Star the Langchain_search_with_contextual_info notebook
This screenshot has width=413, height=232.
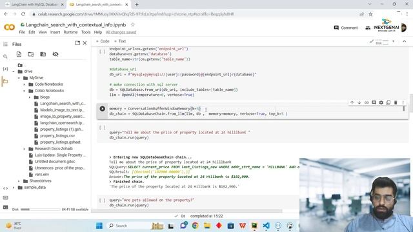[133, 24]
